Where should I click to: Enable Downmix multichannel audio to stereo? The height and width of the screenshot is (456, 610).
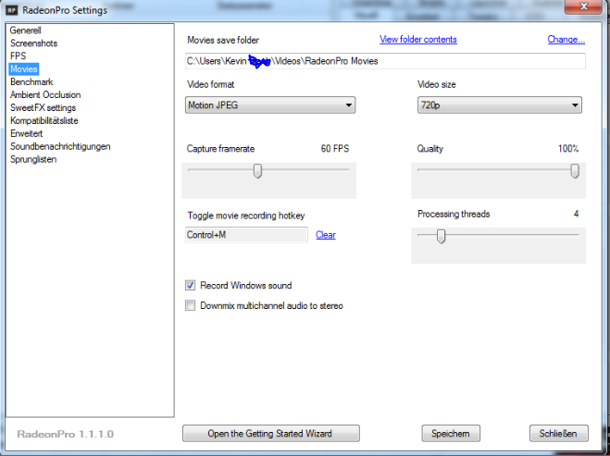[x=191, y=305]
